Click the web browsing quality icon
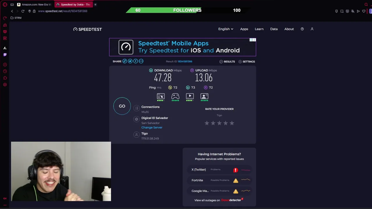 [x=161, y=97]
